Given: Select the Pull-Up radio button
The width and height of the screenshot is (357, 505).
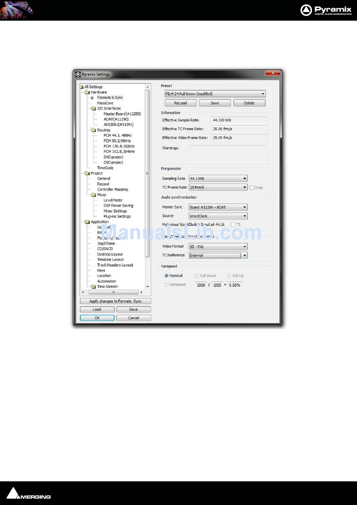Looking at the screenshot, I should pyautogui.click(x=229, y=276).
